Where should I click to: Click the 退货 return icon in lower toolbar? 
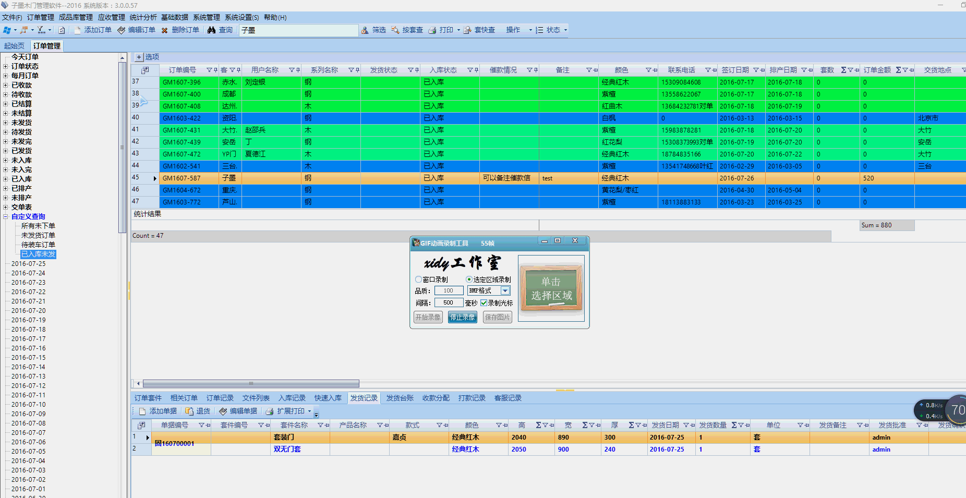189,411
